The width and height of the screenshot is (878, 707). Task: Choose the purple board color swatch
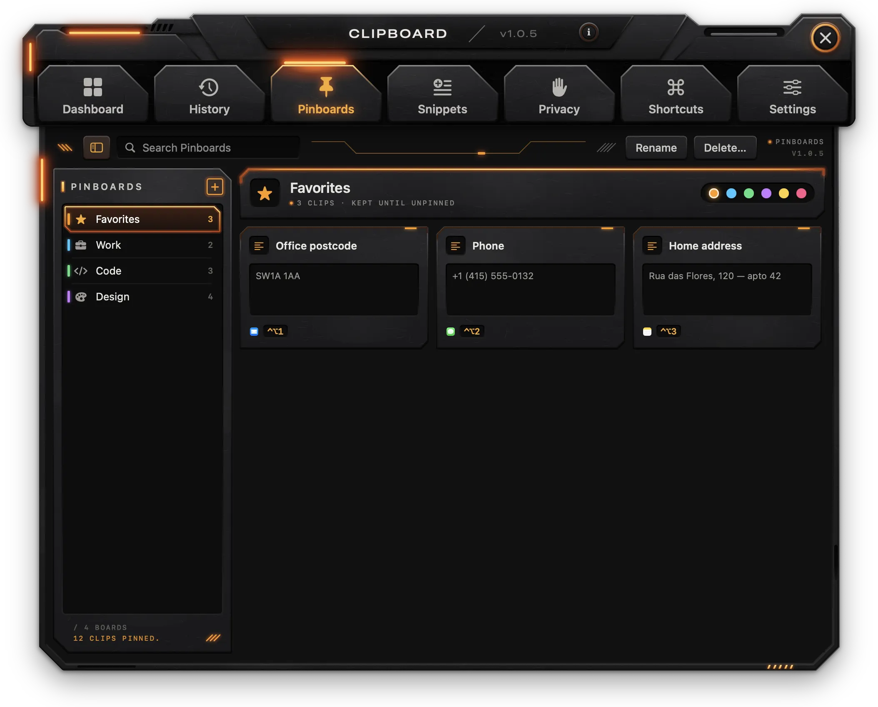point(766,193)
